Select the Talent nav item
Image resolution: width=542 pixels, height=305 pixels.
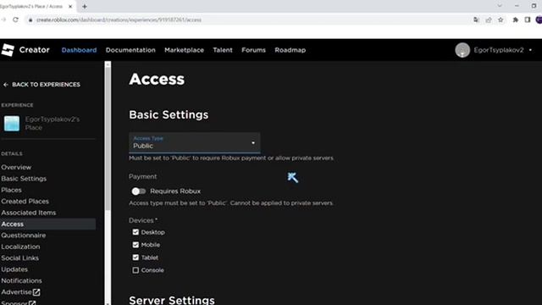(x=223, y=50)
